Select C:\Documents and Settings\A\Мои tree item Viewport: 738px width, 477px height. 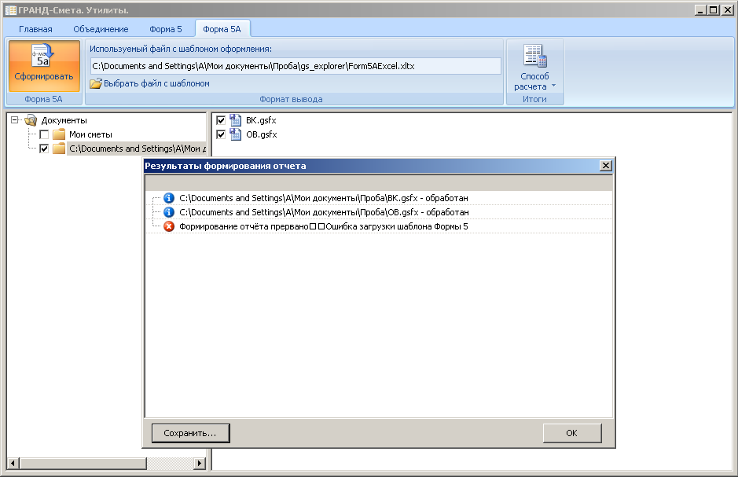137,149
